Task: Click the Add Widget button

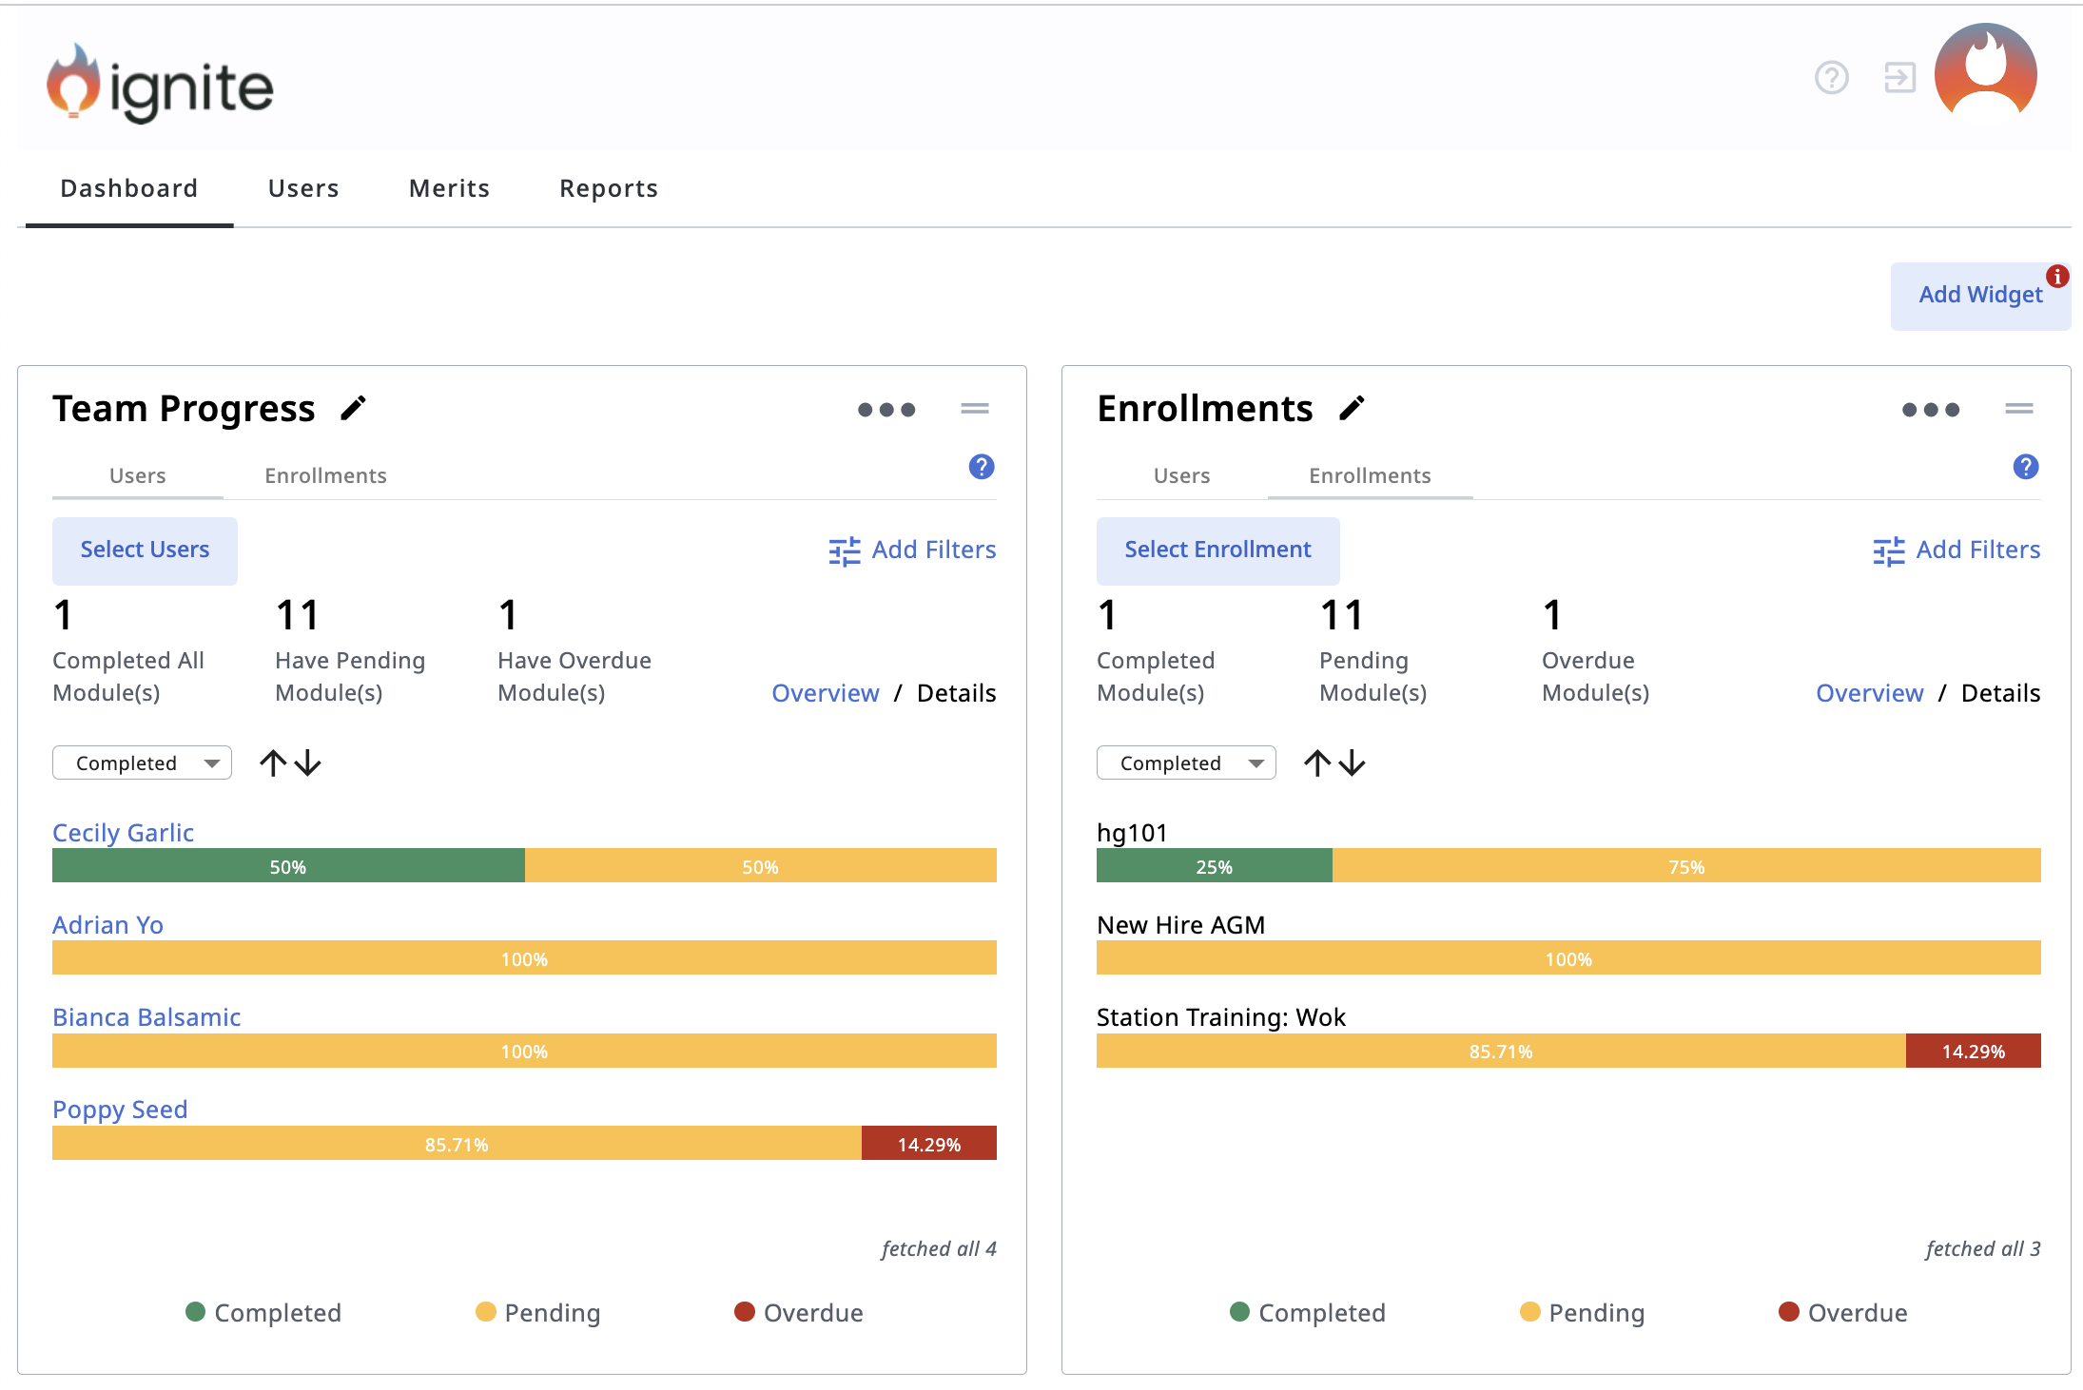Action: coord(1979,296)
